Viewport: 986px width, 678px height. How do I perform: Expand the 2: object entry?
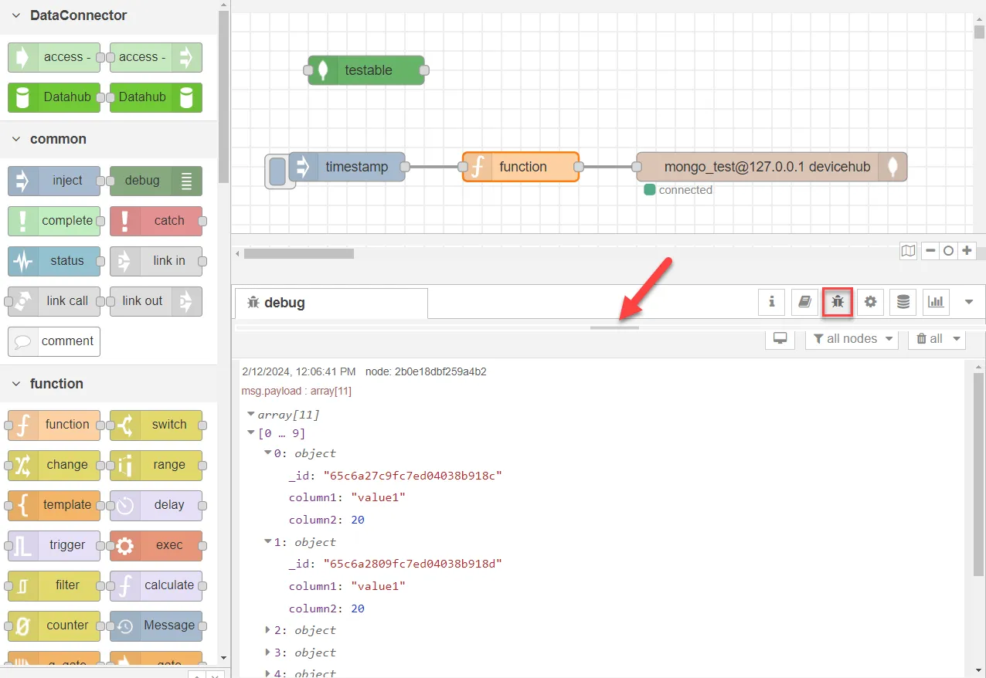268,630
